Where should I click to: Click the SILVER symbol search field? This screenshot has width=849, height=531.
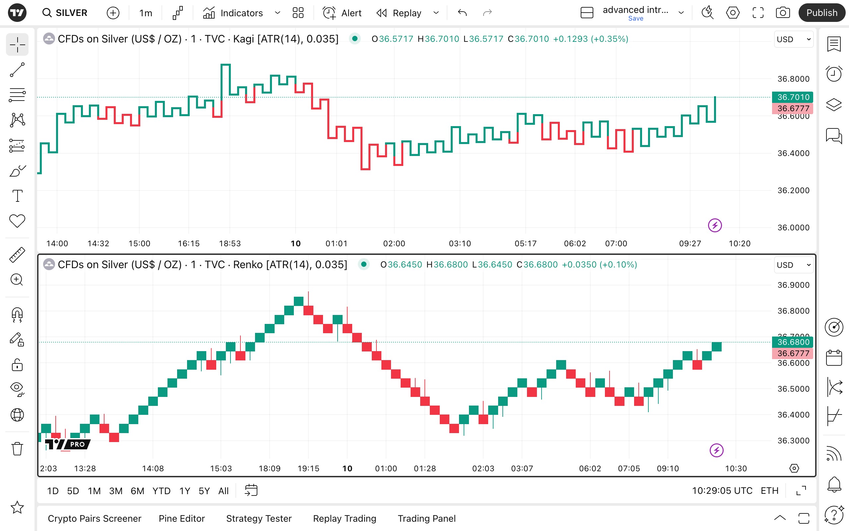[x=65, y=13]
